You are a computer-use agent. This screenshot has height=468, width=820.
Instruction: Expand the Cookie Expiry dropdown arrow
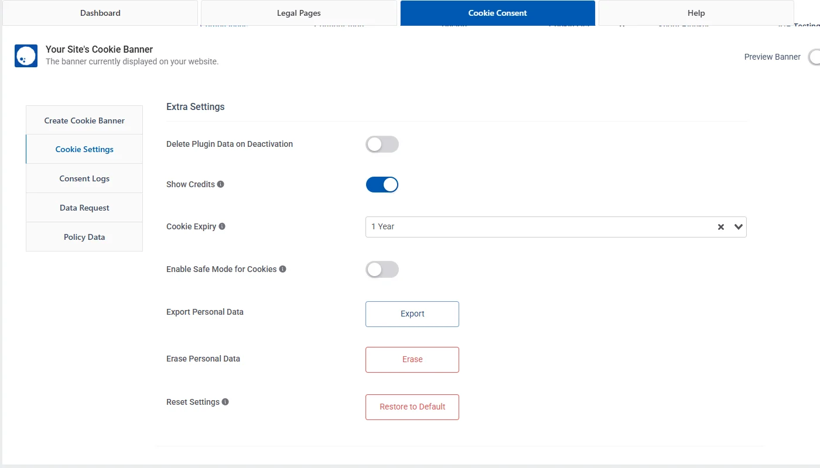[739, 227]
